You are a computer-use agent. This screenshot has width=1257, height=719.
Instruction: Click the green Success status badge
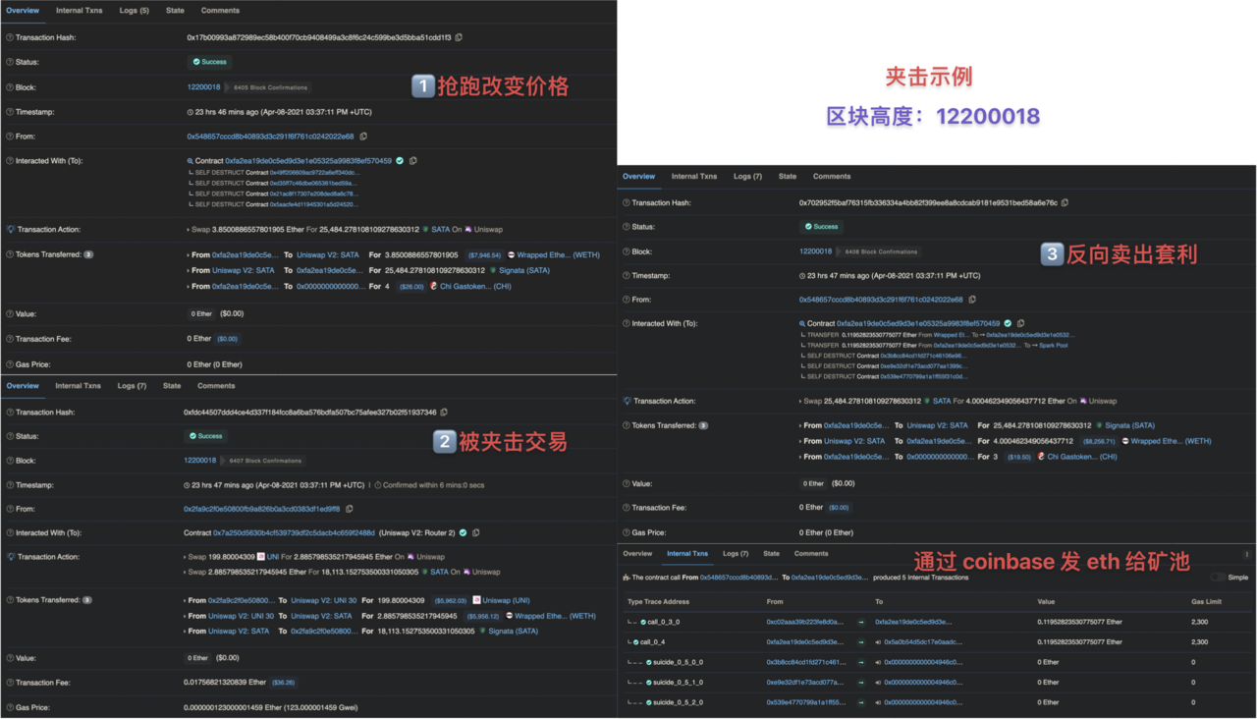point(209,61)
